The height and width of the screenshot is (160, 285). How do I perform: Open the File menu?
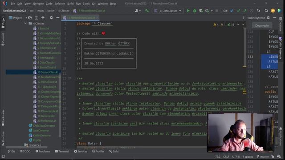13,4
